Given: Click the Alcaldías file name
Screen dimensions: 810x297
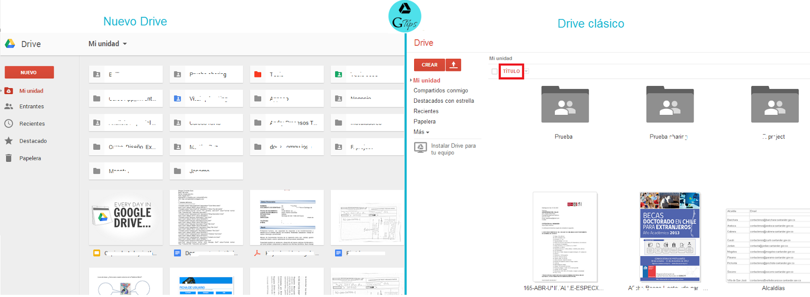Looking at the screenshot, I should click(x=774, y=288).
